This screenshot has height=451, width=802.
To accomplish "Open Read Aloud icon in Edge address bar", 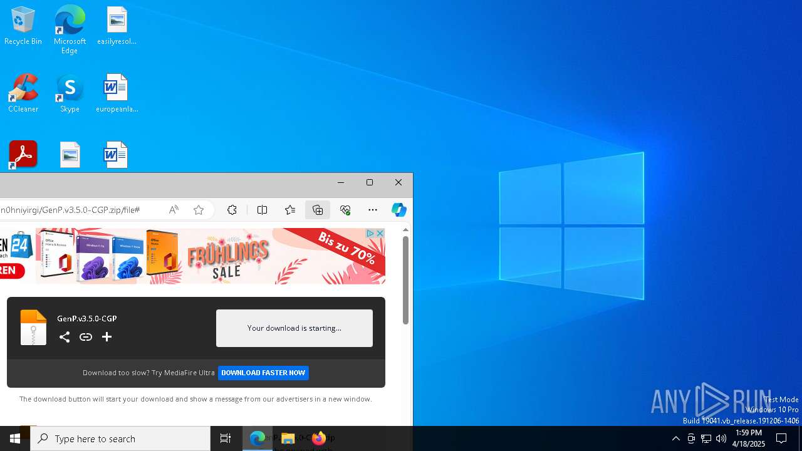I will [x=174, y=210].
